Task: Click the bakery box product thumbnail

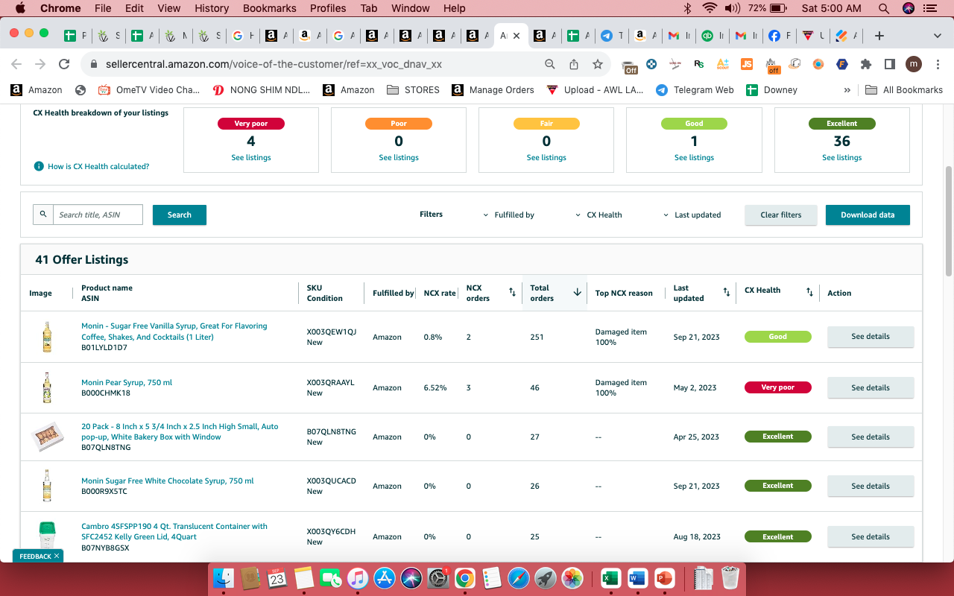Action: (x=47, y=437)
